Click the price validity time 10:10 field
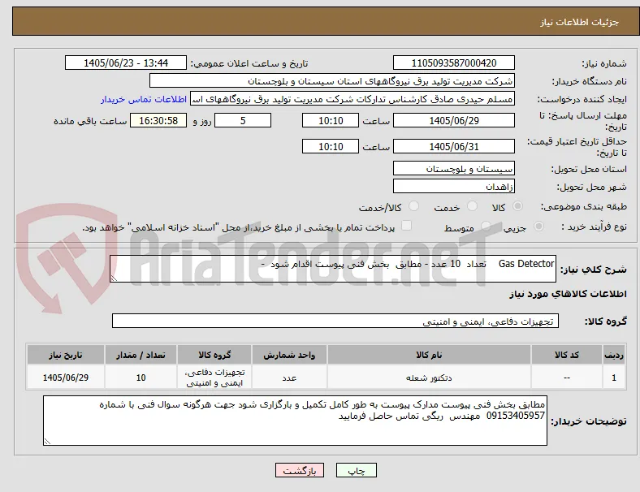 pos(331,146)
